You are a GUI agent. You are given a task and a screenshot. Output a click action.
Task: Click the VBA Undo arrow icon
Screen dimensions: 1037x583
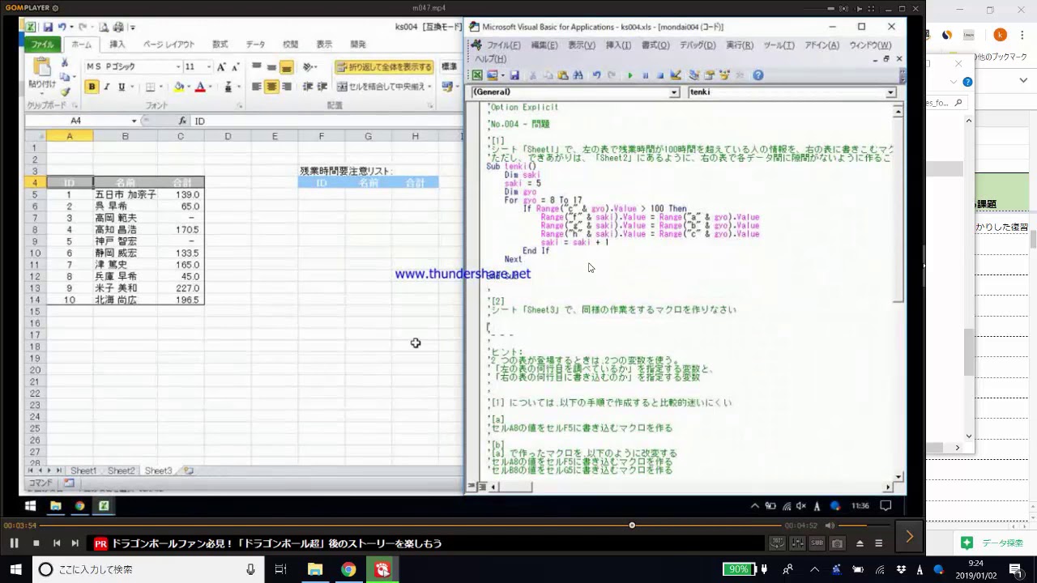tap(596, 75)
